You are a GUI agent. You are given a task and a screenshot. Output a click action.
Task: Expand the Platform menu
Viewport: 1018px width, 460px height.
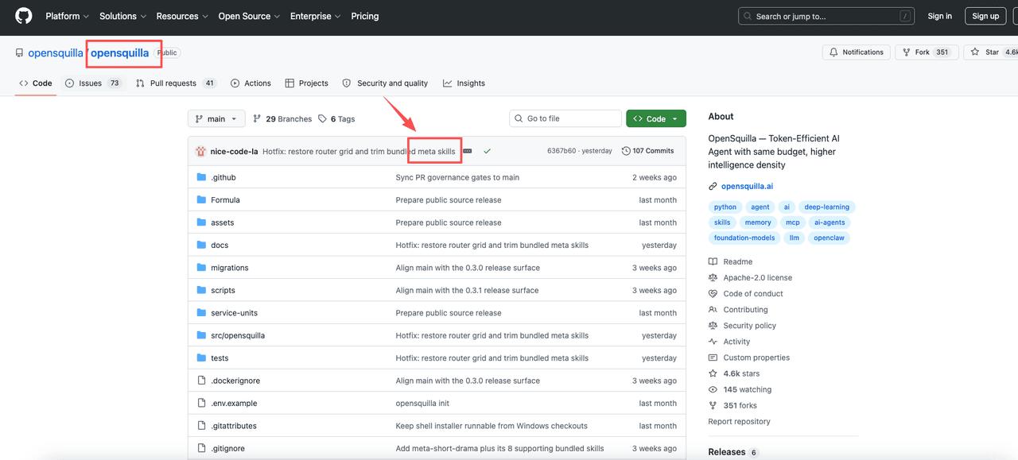[x=67, y=16]
